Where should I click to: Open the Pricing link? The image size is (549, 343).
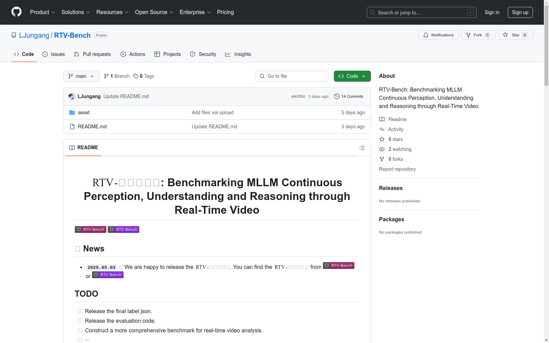225,12
